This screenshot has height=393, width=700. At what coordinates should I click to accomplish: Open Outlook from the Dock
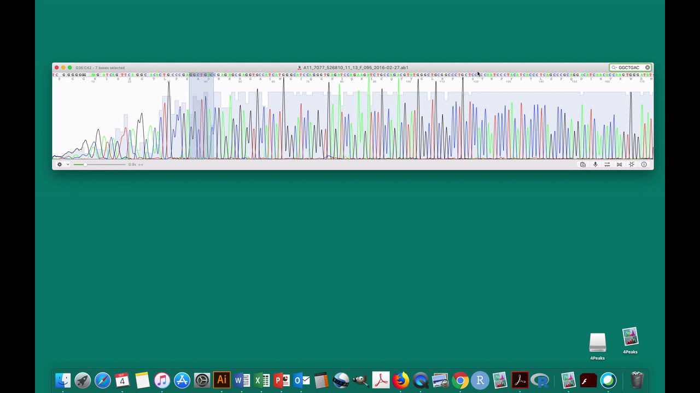[301, 380]
